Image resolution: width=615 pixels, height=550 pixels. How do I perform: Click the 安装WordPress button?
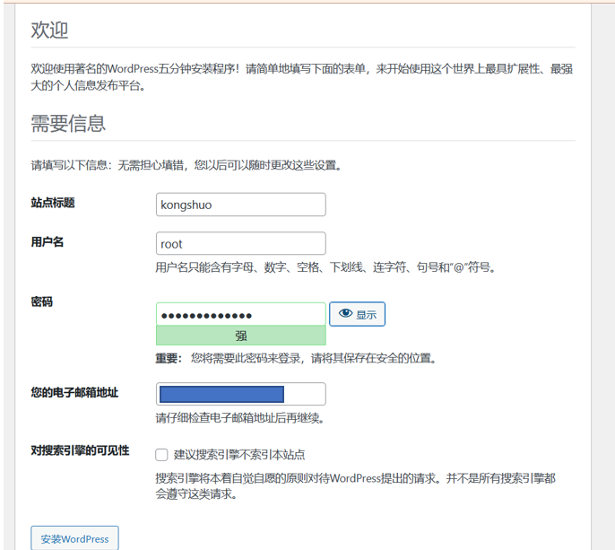tap(74, 538)
